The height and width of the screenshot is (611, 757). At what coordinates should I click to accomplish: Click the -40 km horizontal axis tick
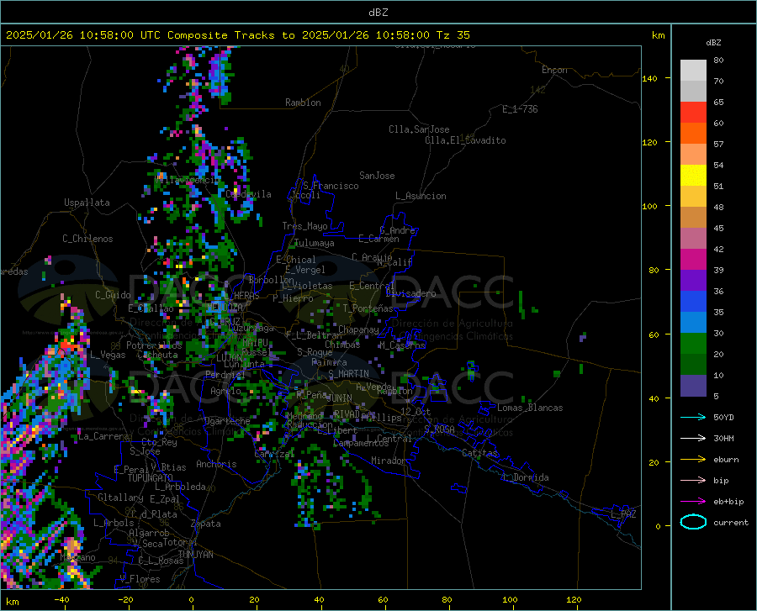[61, 599]
